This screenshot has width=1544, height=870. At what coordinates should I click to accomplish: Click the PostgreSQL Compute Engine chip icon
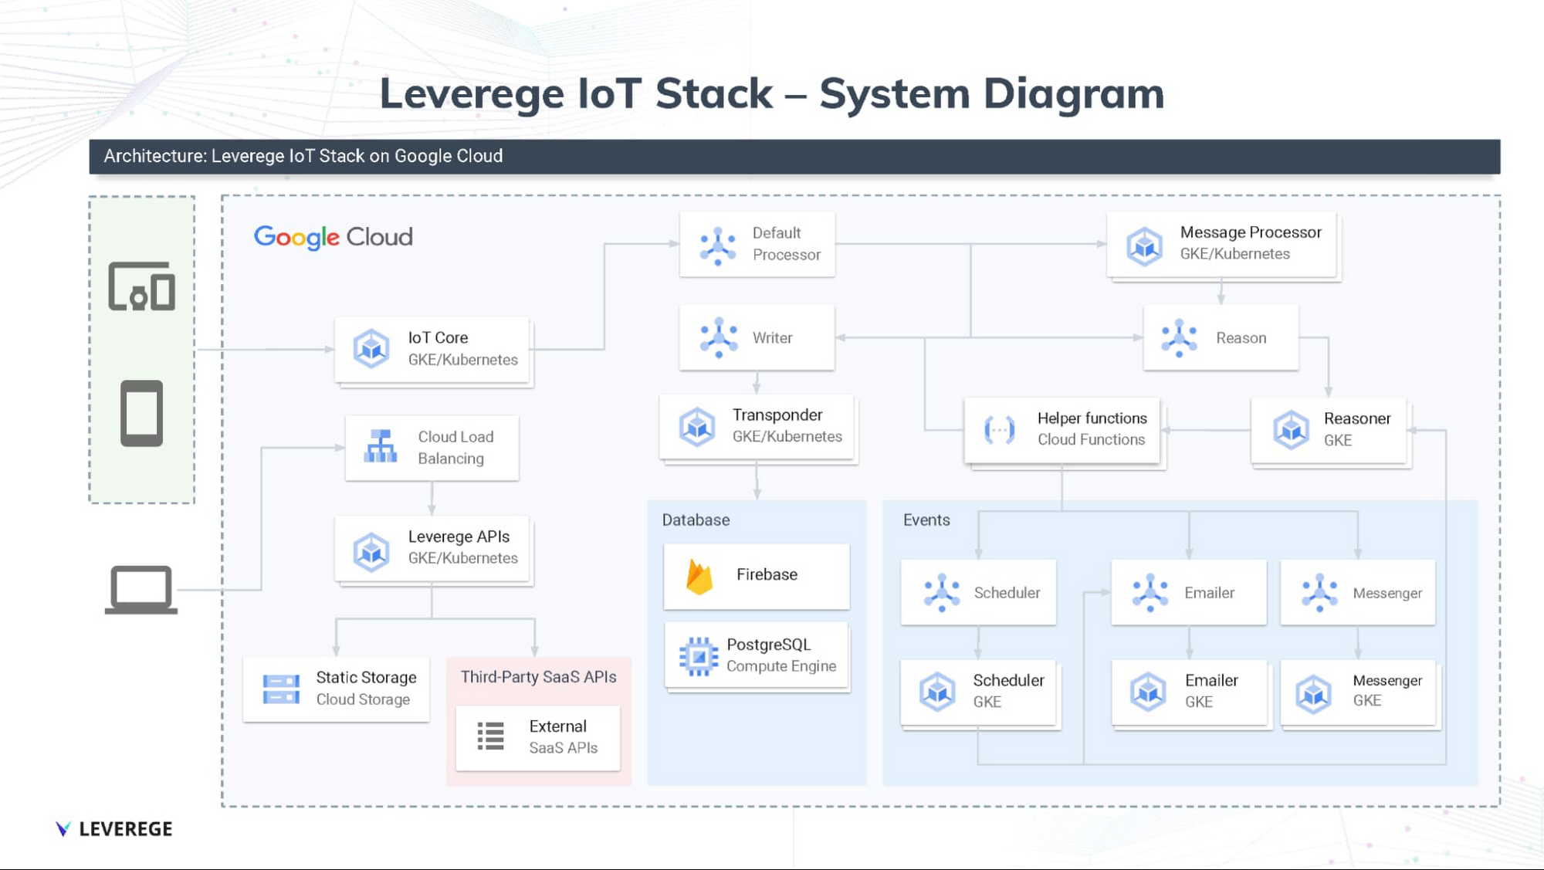tap(699, 656)
